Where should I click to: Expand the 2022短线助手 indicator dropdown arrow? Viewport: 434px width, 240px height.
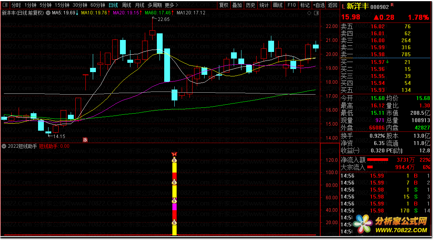(4, 146)
